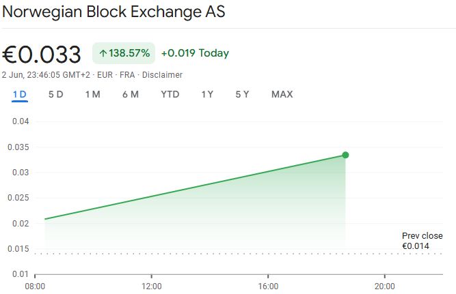The width and height of the screenshot is (456, 294).
Task: Click the green up-arrow in percentage badge
Action: [x=103, y=53]
